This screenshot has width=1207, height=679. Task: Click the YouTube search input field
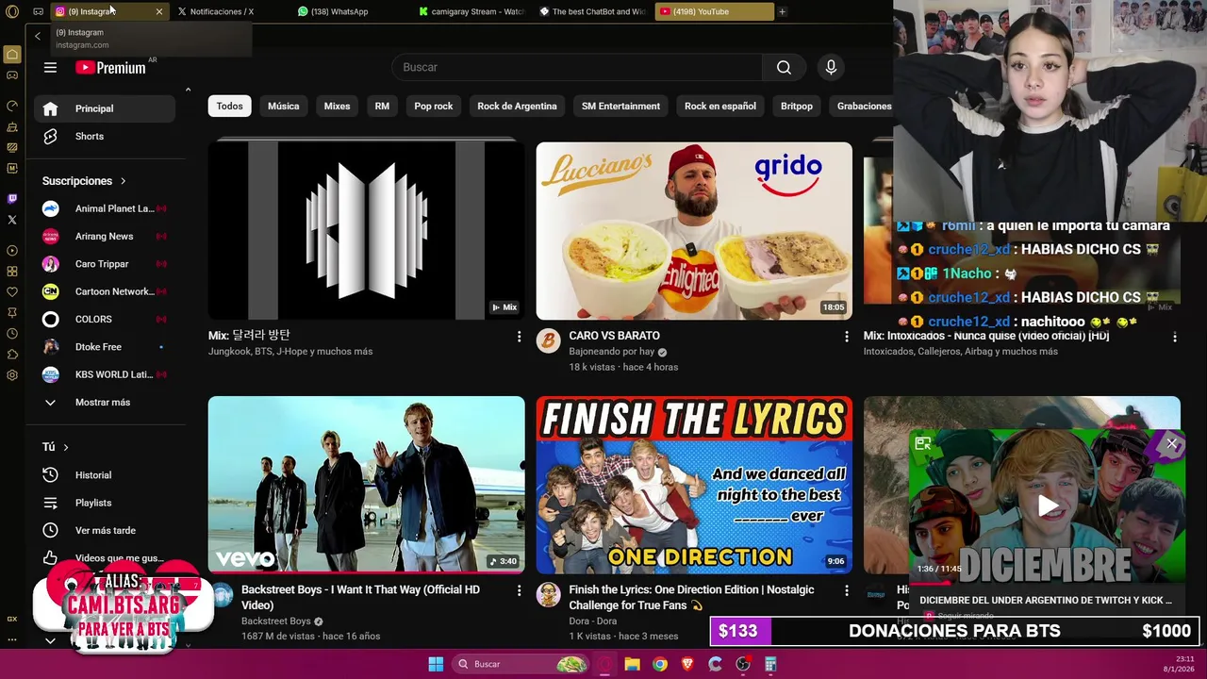tap(577, 67)
